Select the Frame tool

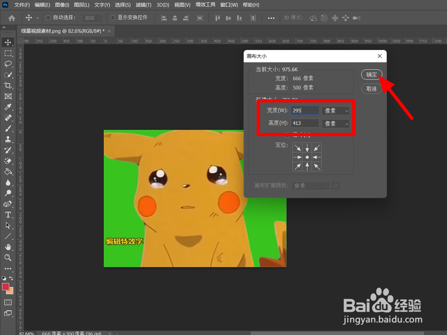point(8,96)
